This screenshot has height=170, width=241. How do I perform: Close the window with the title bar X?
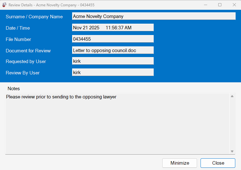point(234,5)
